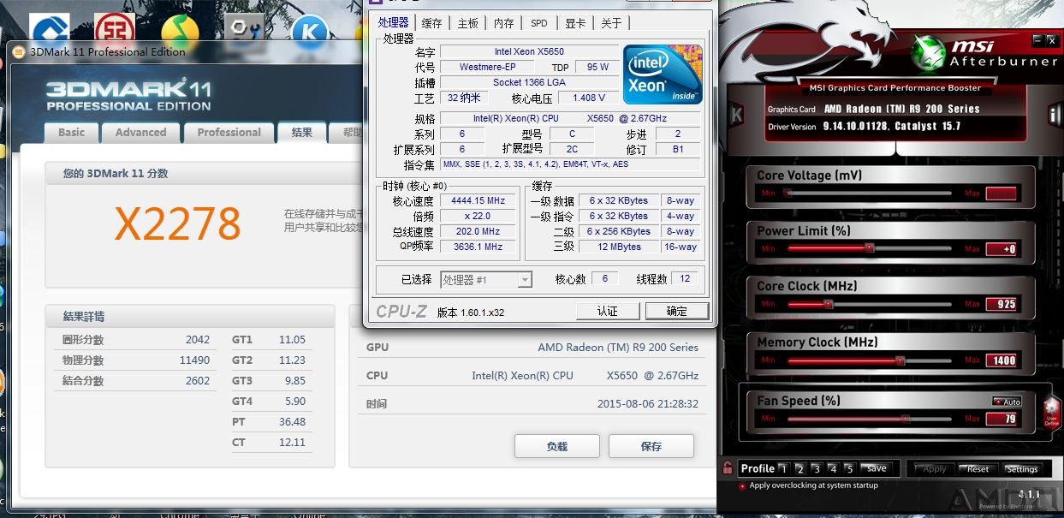Click the 负载 button in 3DMark 11

tap(556, 446)
